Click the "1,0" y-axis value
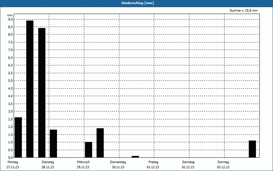 11,142
